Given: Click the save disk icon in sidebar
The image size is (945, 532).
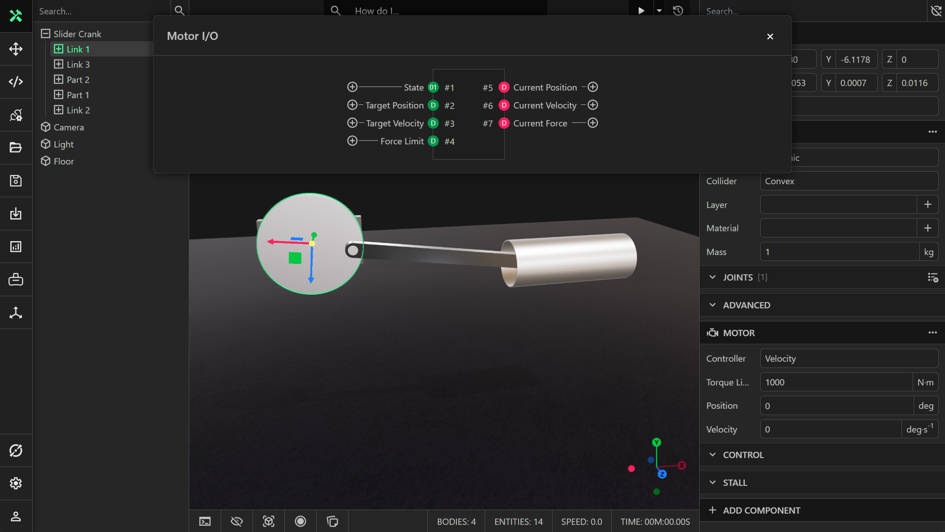Looking at the screenshot, I should click(x=16, y=181).
